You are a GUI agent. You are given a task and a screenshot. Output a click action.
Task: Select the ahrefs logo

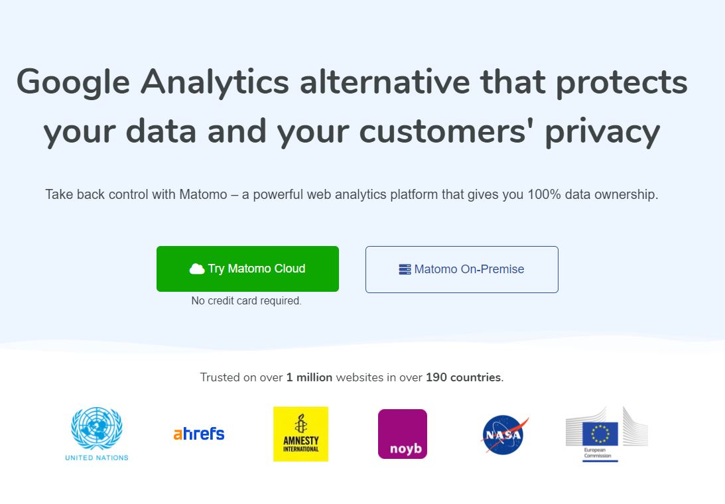199,434
